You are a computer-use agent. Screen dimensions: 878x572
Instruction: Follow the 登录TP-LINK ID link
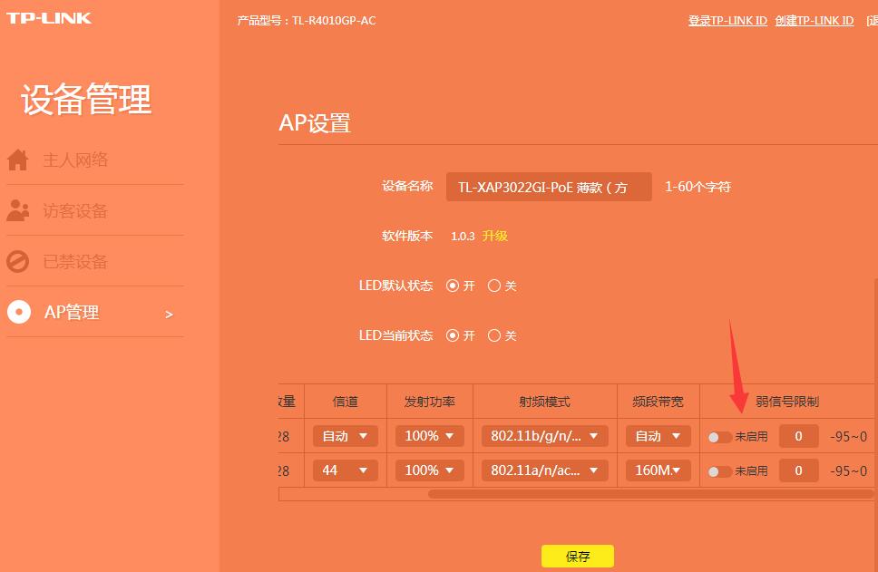click(x=727, y=21)
